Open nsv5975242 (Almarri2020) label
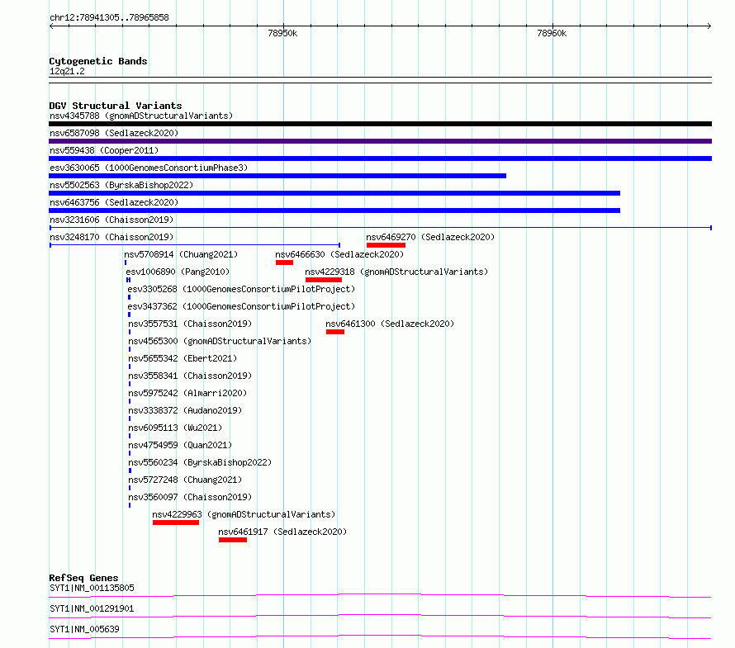735x648 pixels. click(187, 393)
